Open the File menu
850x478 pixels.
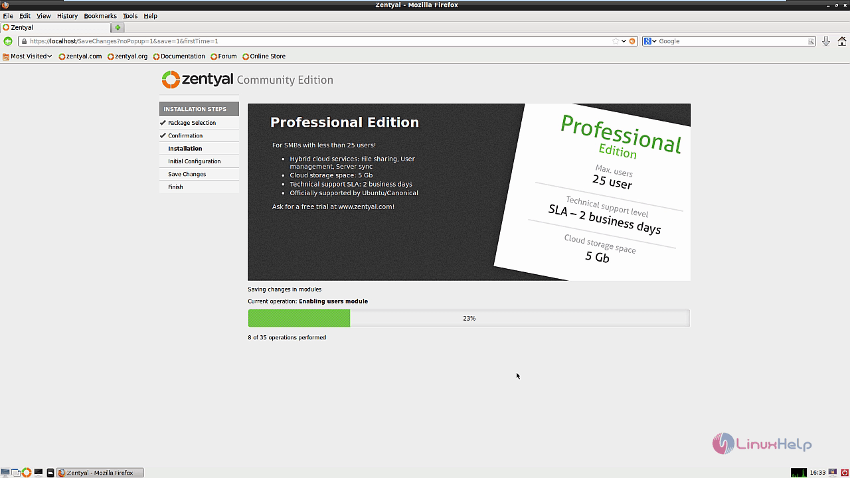pyautogui.click(x=8, y=16)
